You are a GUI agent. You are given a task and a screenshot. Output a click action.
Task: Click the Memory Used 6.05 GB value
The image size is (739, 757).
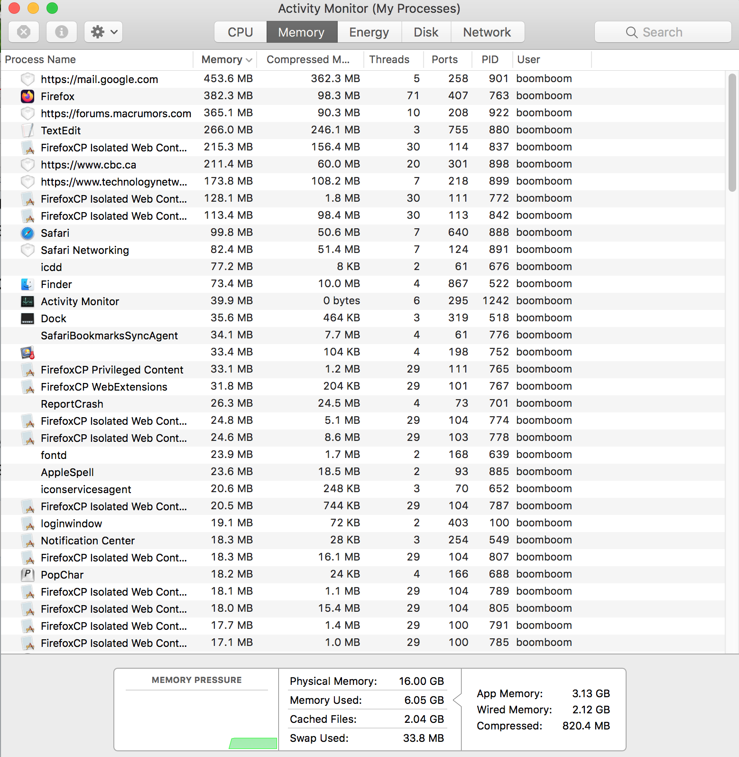coord(424,700)
